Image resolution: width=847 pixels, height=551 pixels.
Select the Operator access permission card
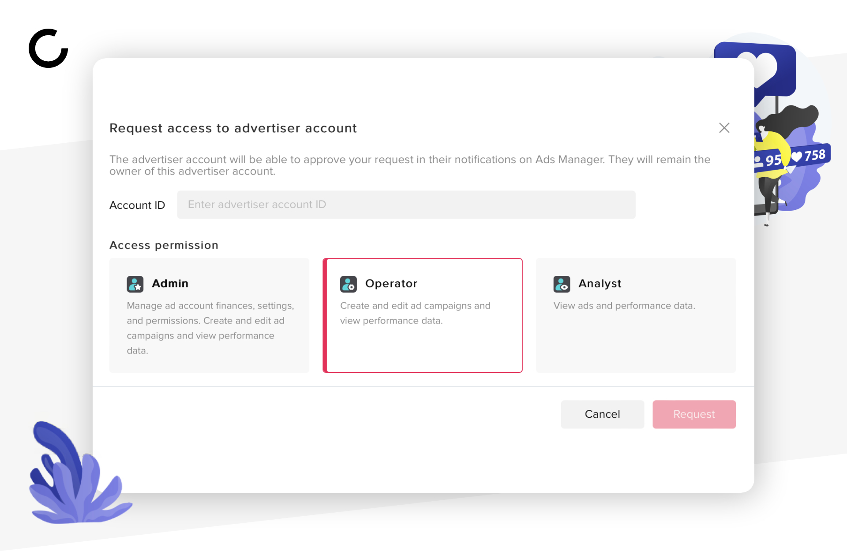point(423,315)
